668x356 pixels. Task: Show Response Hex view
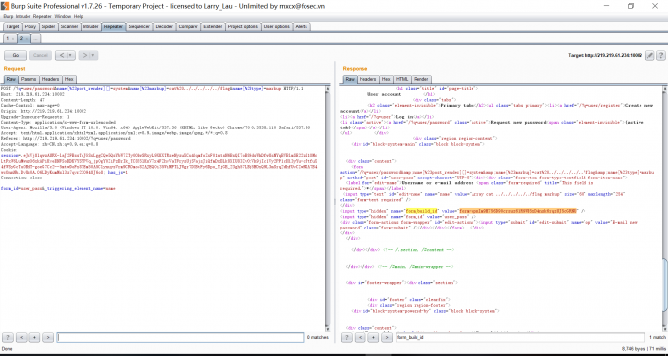pos(386,79)
